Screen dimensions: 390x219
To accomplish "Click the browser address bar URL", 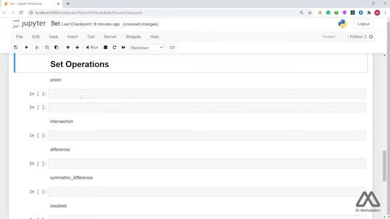I will (88, 13).
